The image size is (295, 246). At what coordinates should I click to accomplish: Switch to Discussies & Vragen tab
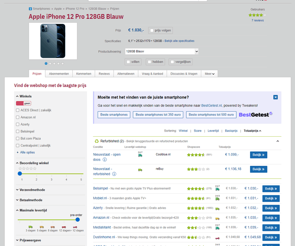coord(184,74)
